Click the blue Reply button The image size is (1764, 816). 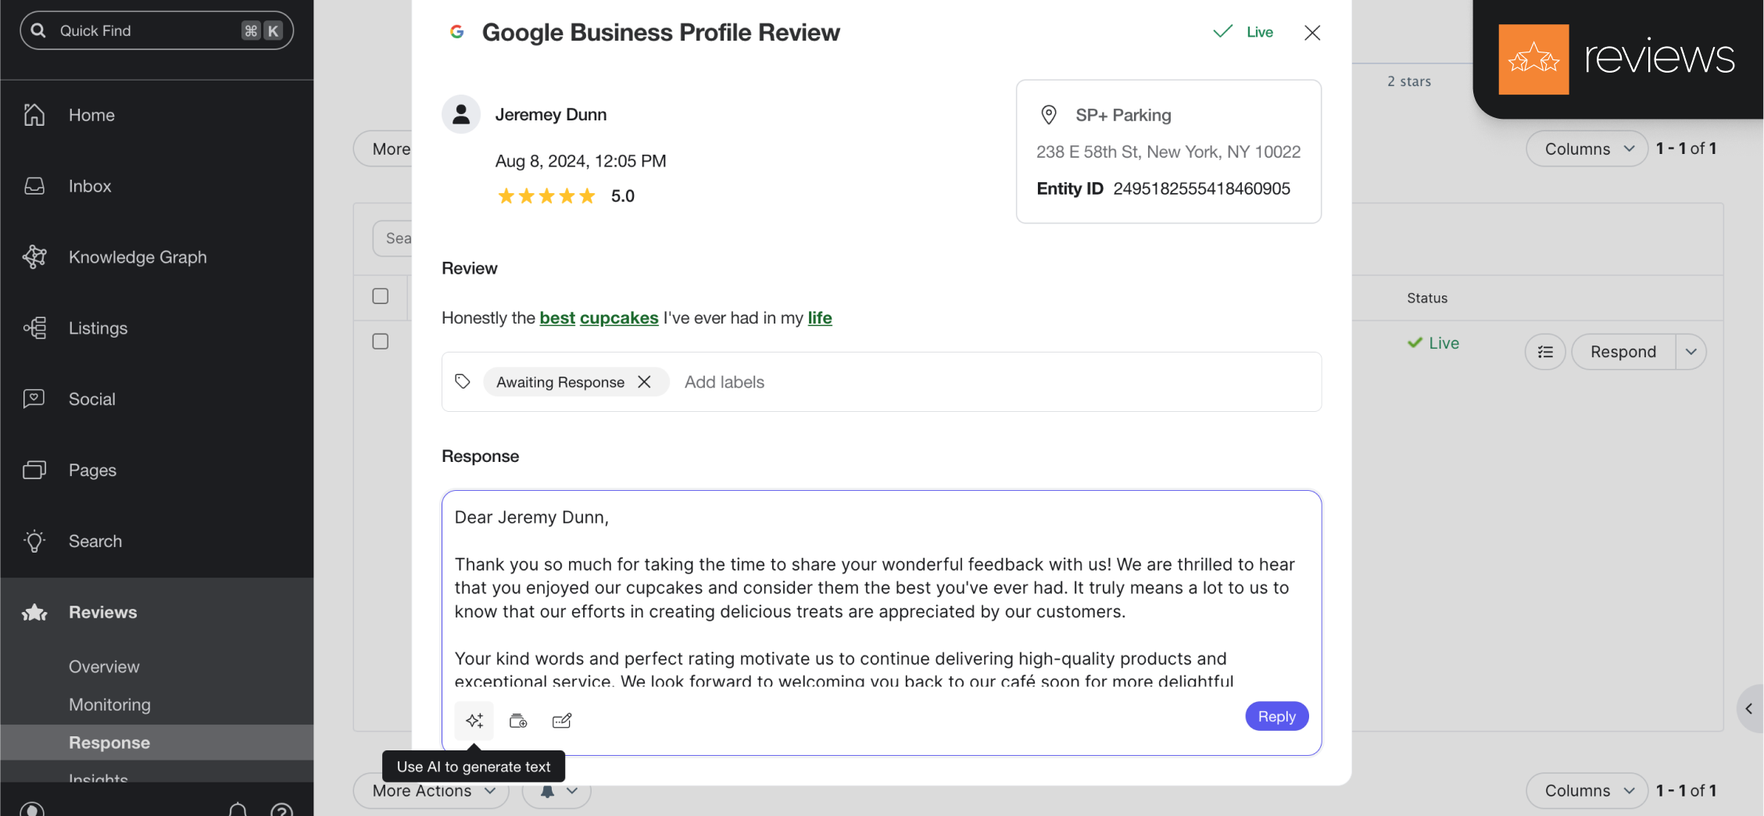[x=1276, y=716]
